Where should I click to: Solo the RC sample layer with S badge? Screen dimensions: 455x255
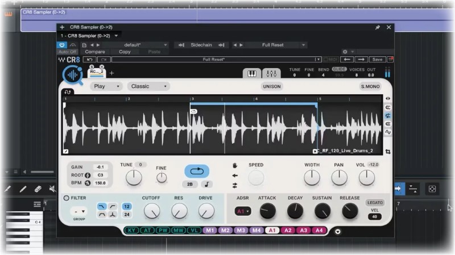point(92,66)
